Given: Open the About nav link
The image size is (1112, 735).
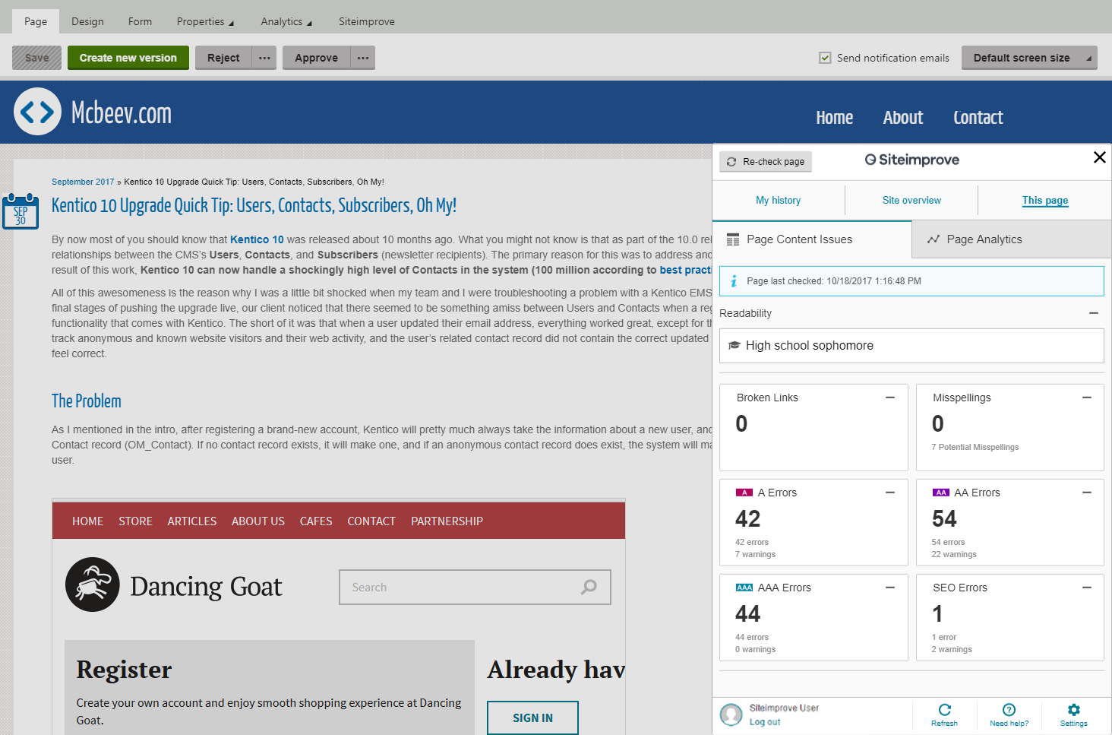Looking at the screenshot, I should pos(902,118).
